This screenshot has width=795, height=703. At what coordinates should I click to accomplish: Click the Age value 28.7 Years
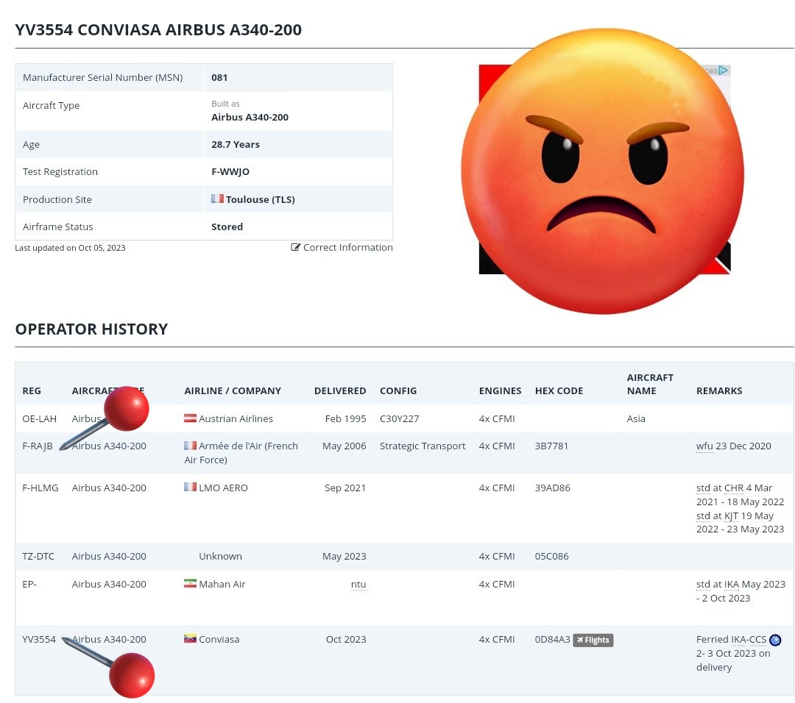(x=236, y=144)
